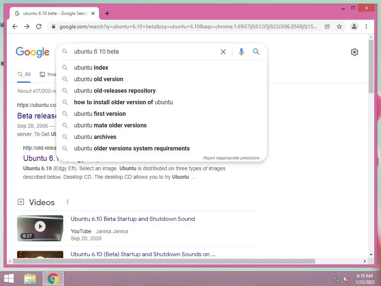Start voice search with the microphone

pyautogui.click(x=241, y=51)
